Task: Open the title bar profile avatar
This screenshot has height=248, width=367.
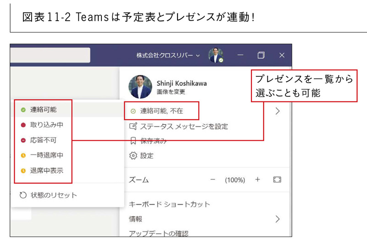Action: click(x=216, y=55)
